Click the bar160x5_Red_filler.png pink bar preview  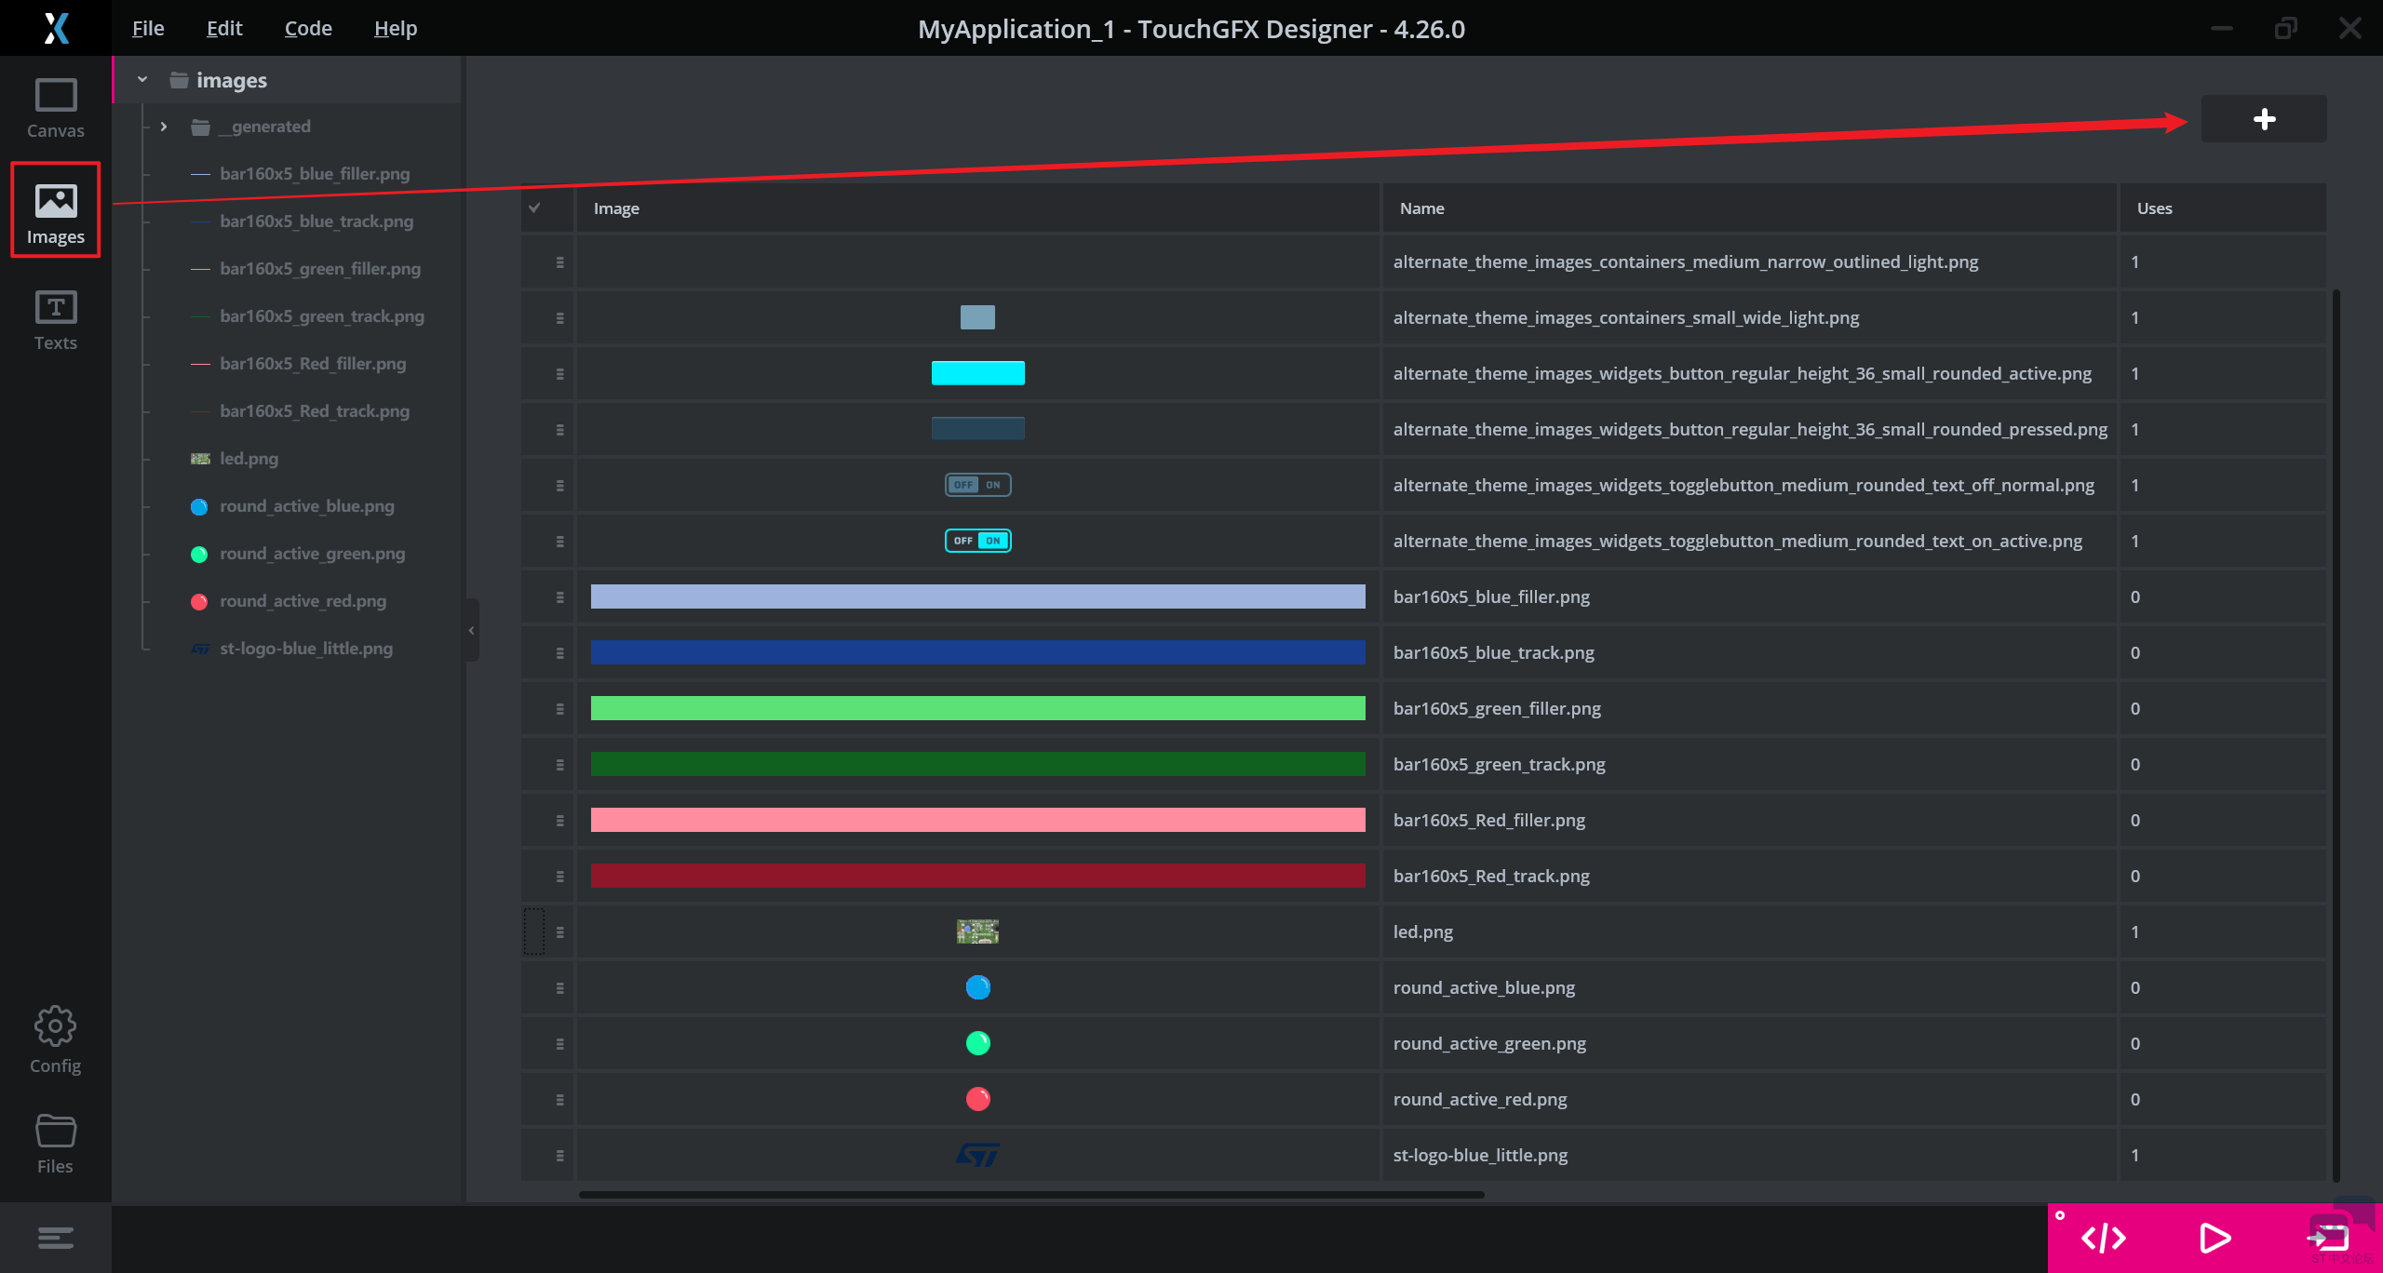coord(977,820)
